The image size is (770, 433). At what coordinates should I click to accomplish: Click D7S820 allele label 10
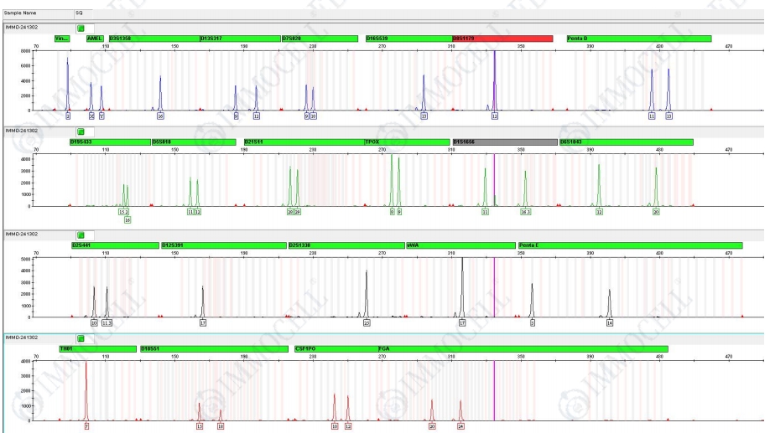(x=314, y=116)
